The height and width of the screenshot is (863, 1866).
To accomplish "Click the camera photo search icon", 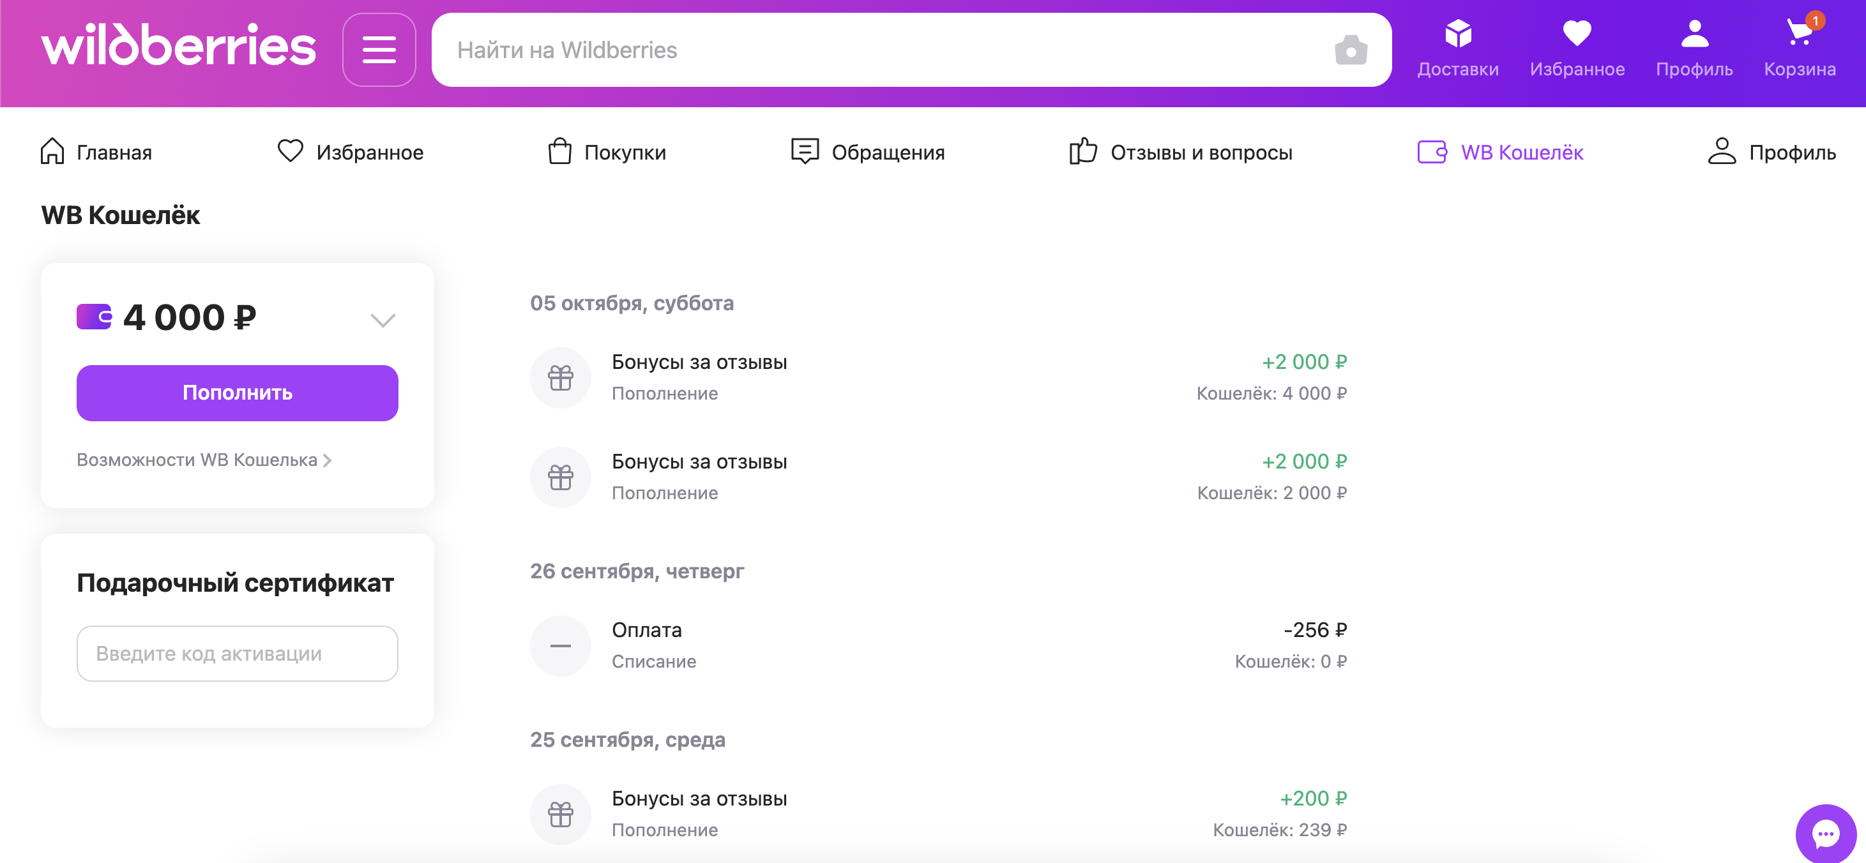I will 1350,50.
